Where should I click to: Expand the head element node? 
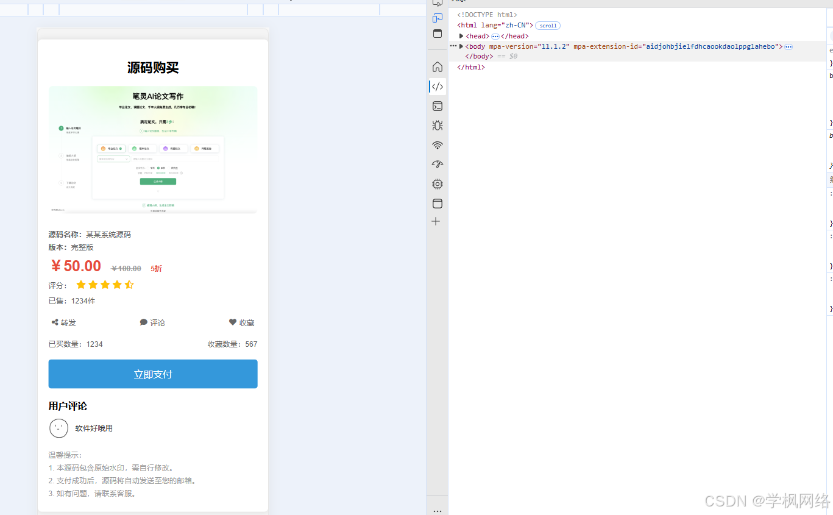coord(461,36)
